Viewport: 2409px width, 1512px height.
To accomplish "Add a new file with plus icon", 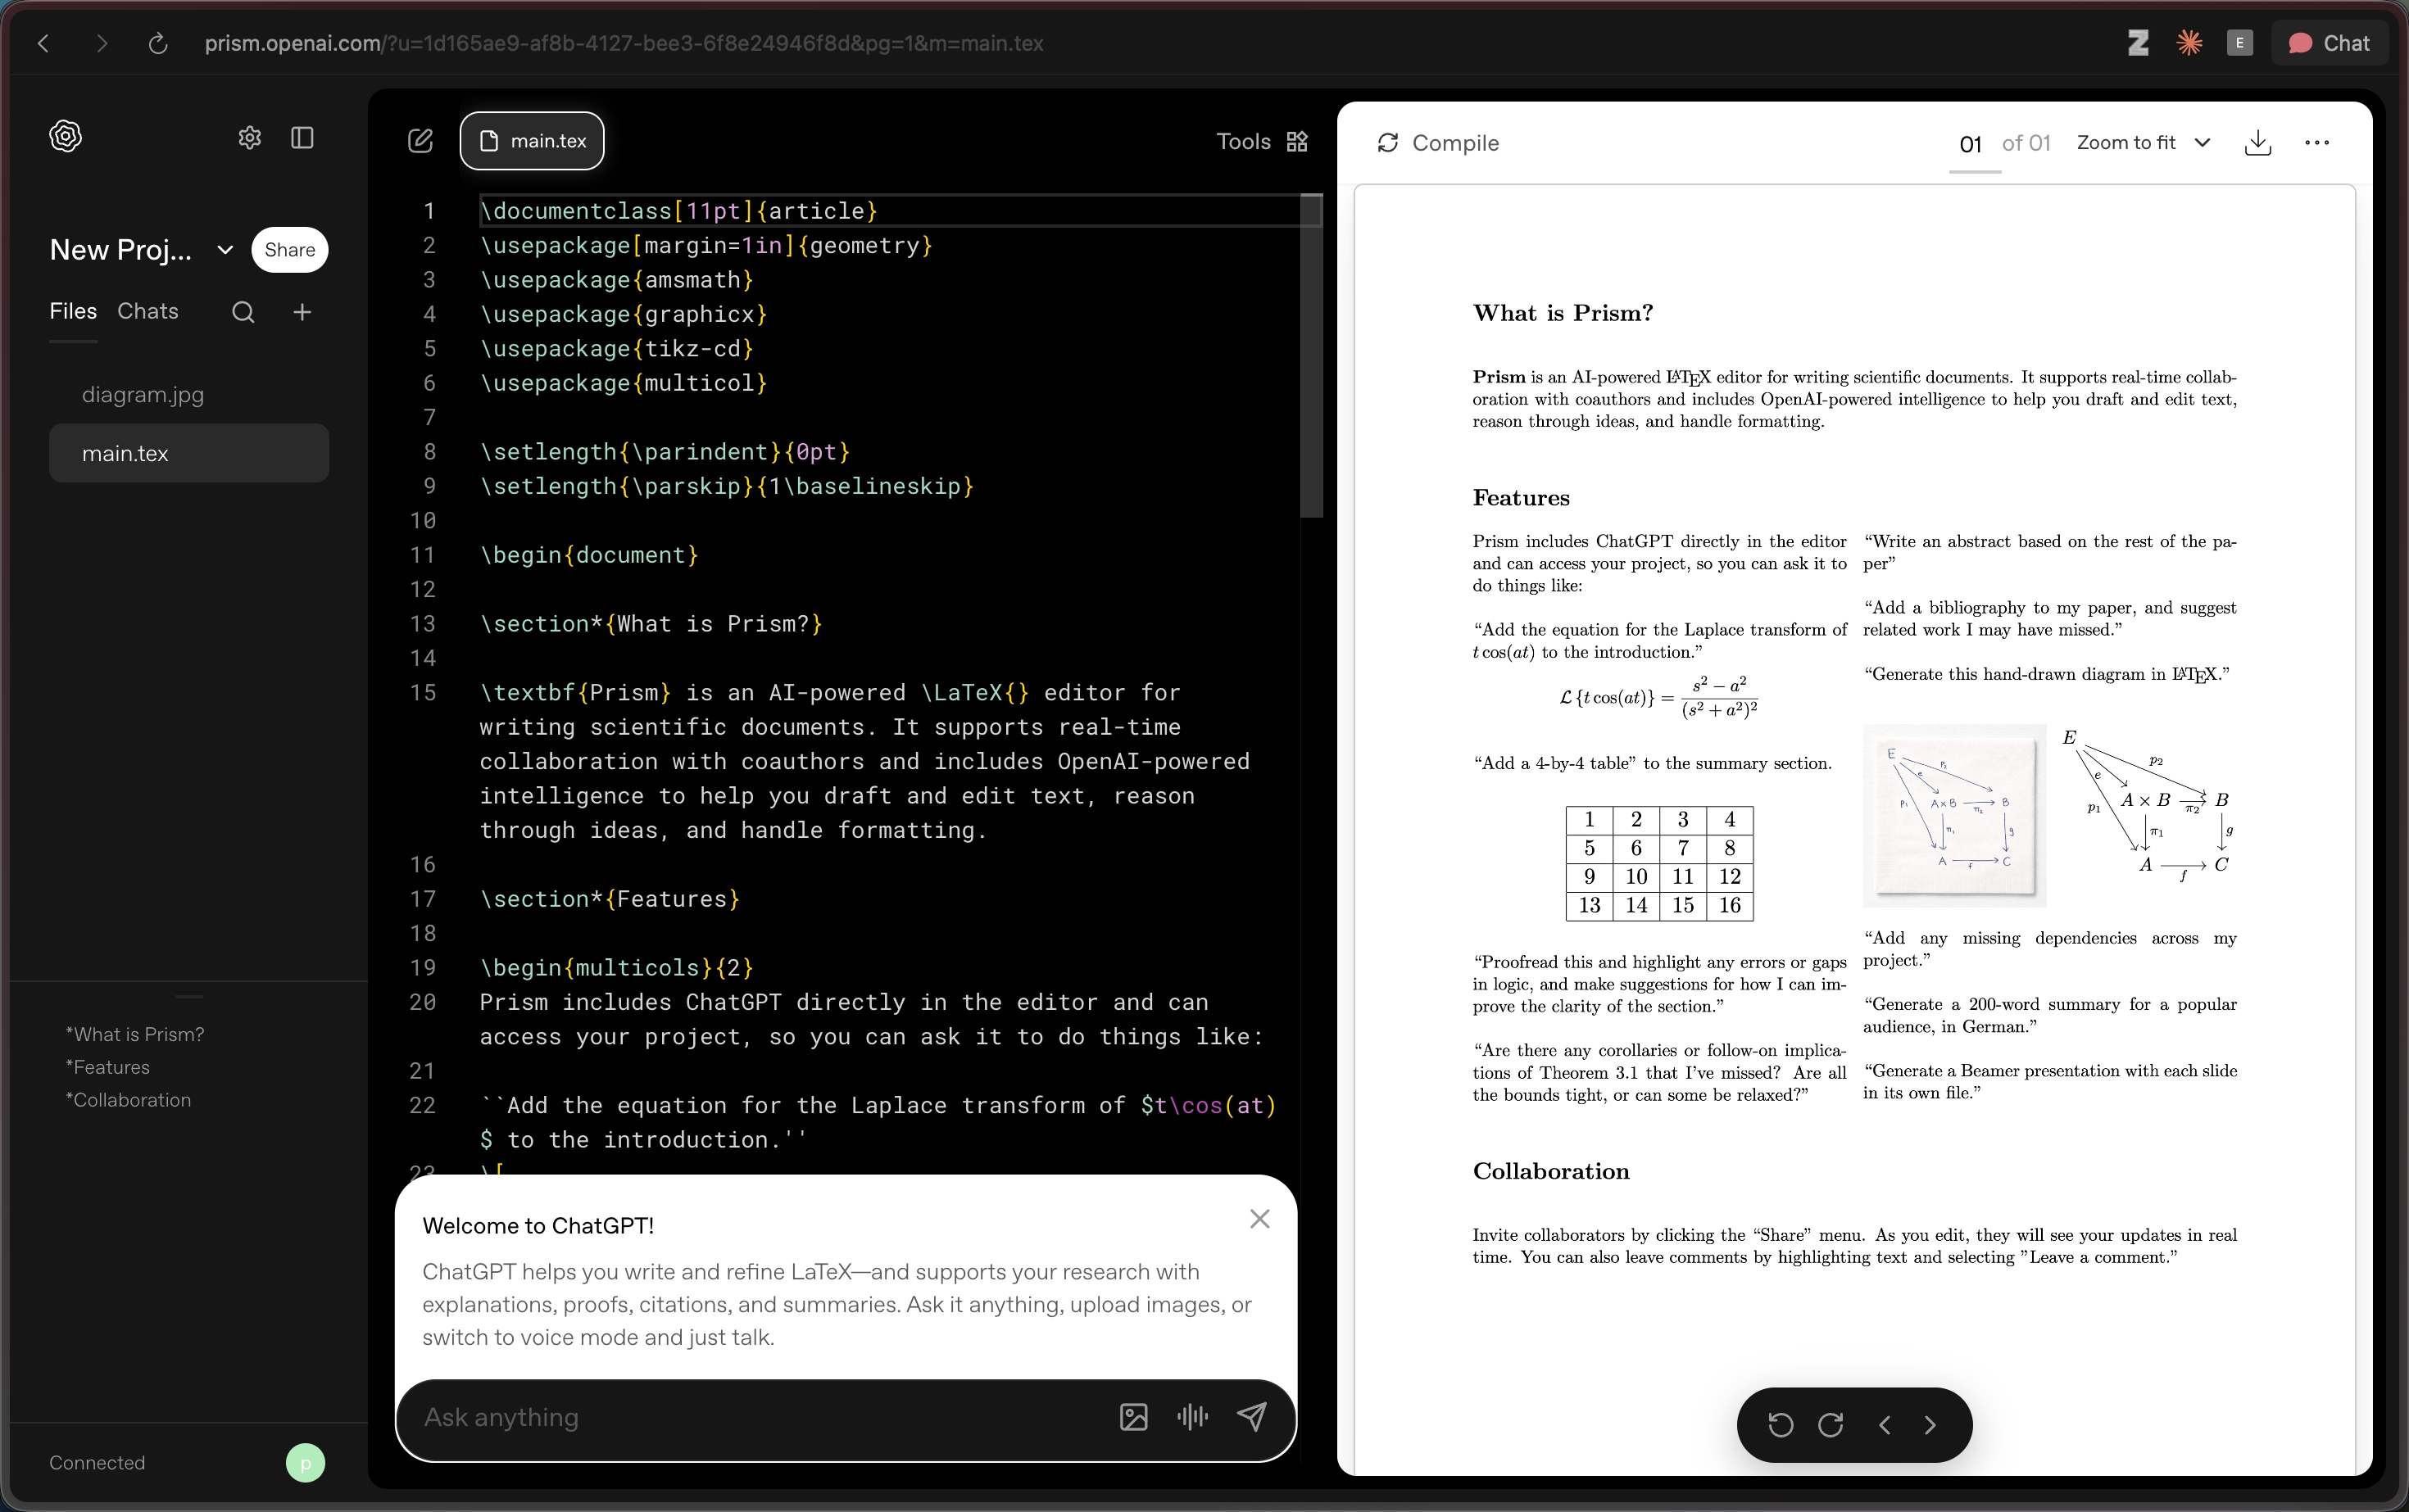I will (302, 312).
